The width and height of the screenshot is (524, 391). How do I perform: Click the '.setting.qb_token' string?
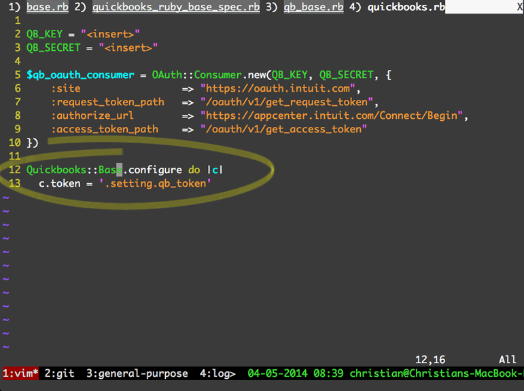[155, 184]
